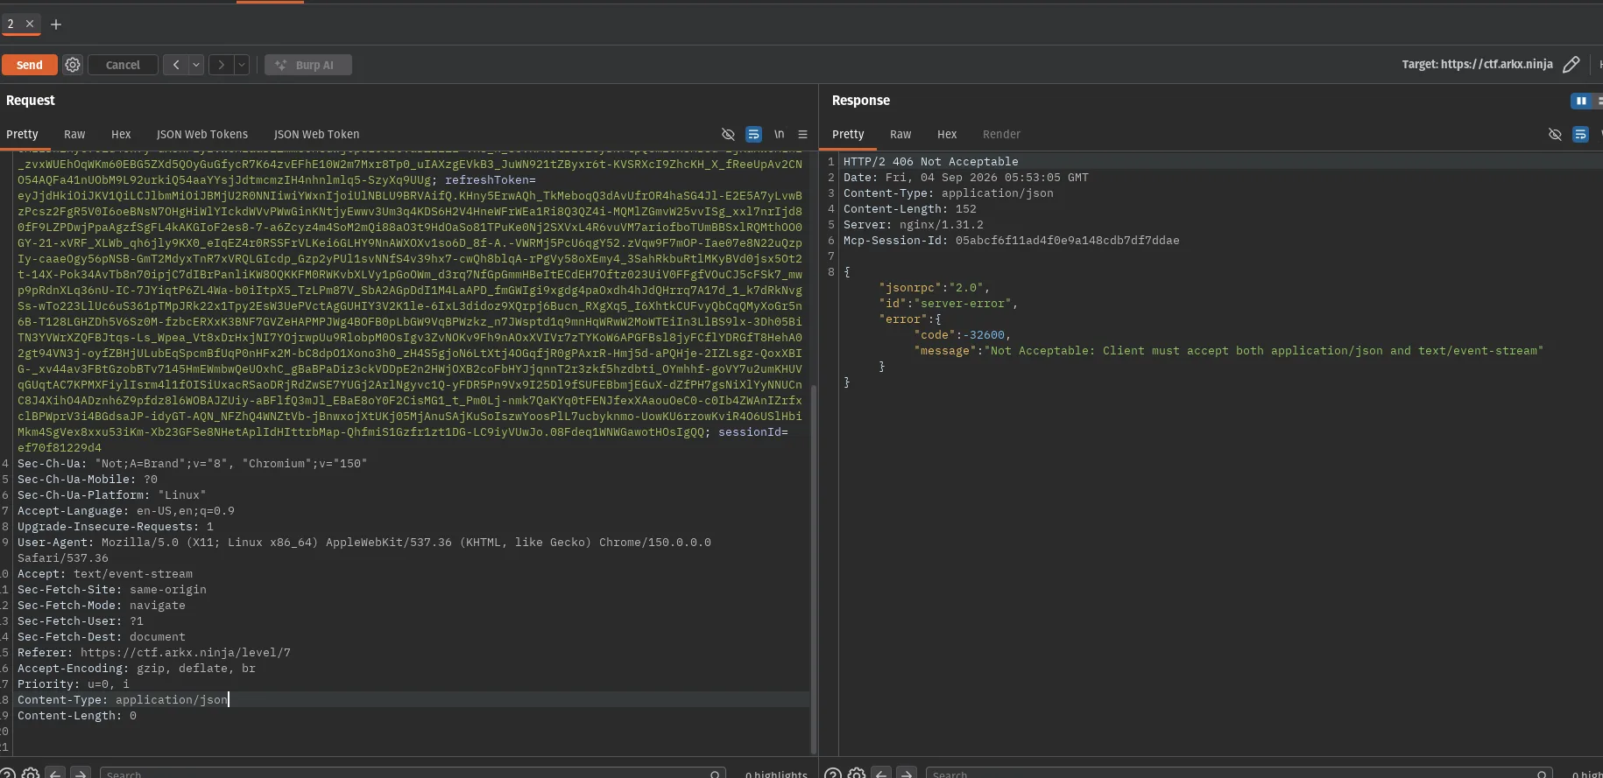Click the magnifier in the Request search bar
1603x778 pixels.
[x=716, y=774]
